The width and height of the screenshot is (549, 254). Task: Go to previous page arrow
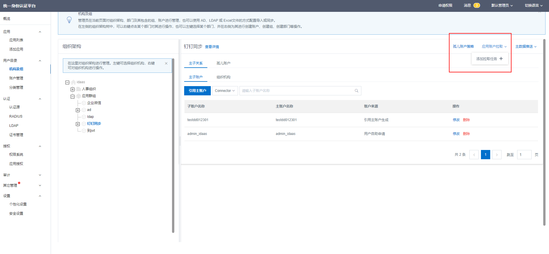(474, 155)
